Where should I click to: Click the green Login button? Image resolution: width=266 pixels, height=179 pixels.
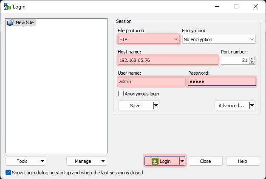coord(161,161)
